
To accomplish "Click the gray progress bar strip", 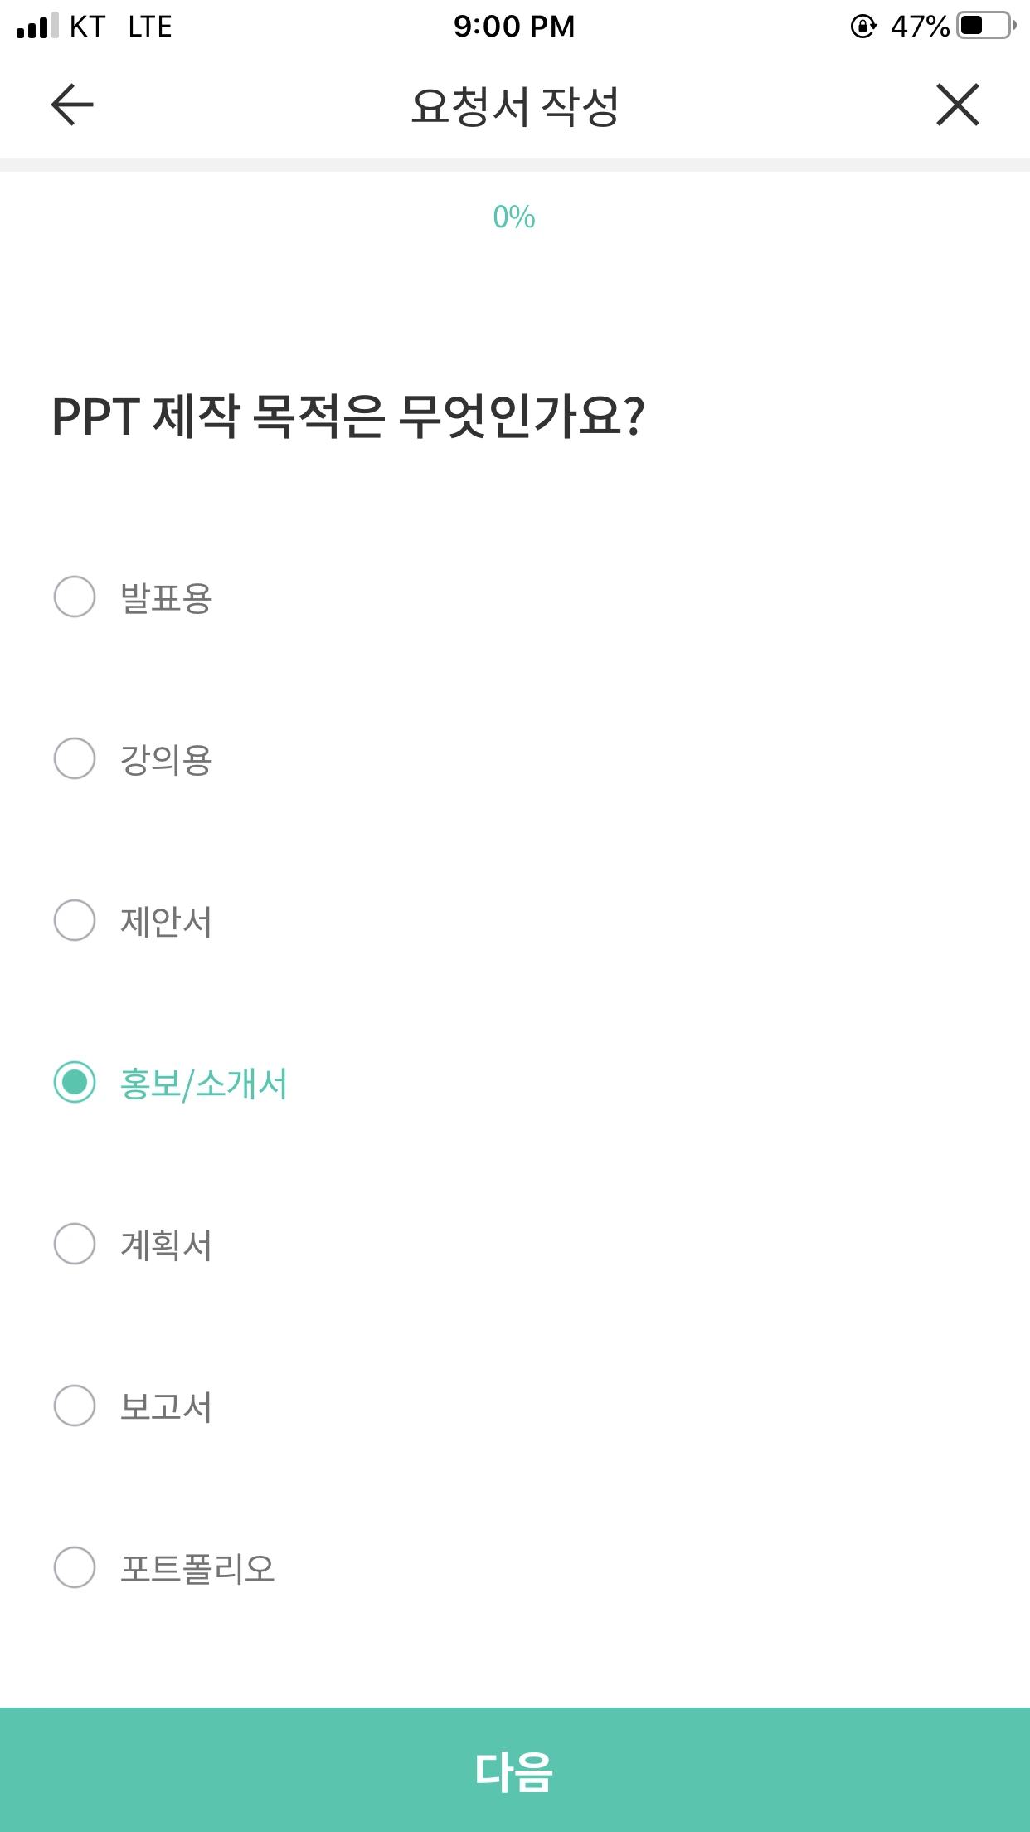I will click(515, 165).
